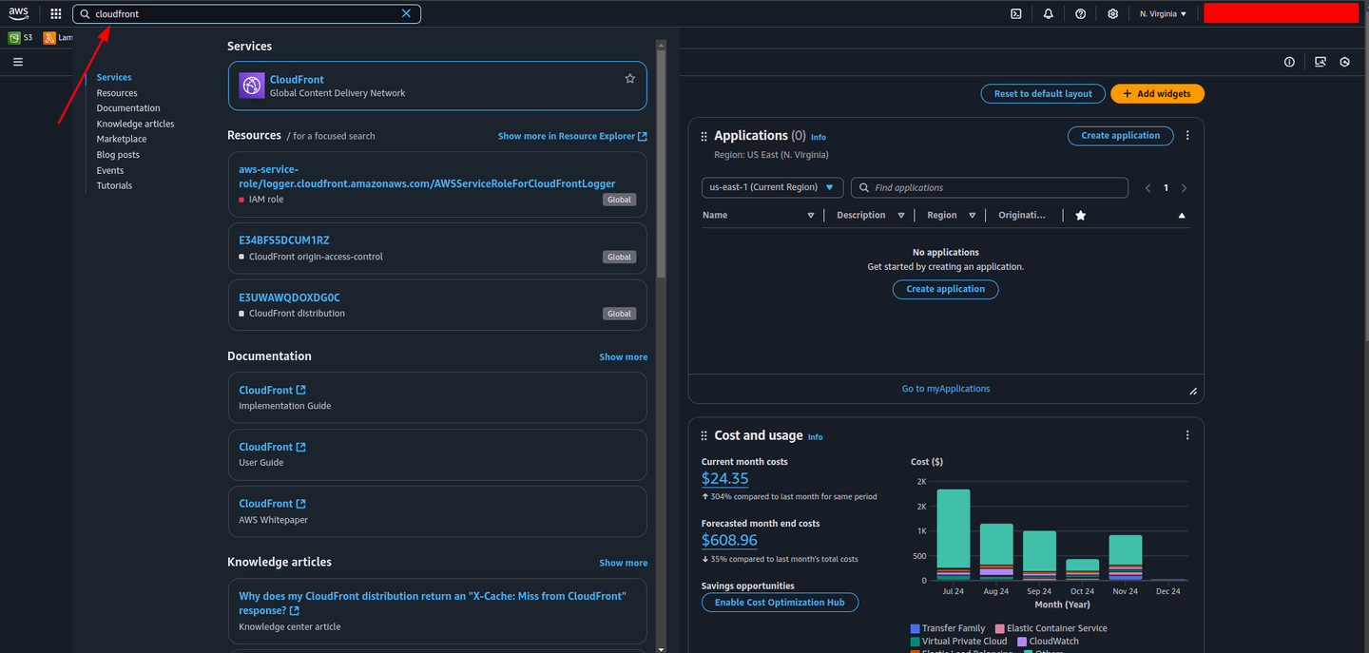
Task: Open the settings gear in the top bar
Action: tap(1112, 13)
